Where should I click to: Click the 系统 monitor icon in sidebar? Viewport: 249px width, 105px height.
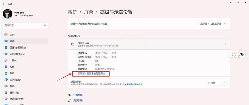point(6,41)
